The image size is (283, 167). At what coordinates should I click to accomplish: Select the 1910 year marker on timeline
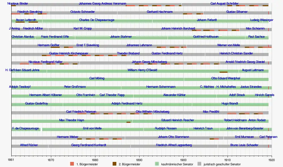(228, 159)
